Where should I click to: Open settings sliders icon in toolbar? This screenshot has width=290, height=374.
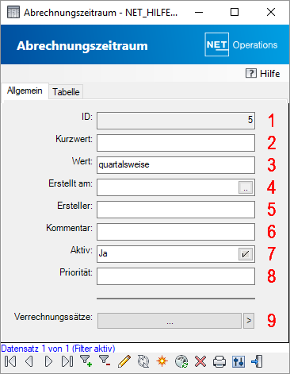(238, 361)
